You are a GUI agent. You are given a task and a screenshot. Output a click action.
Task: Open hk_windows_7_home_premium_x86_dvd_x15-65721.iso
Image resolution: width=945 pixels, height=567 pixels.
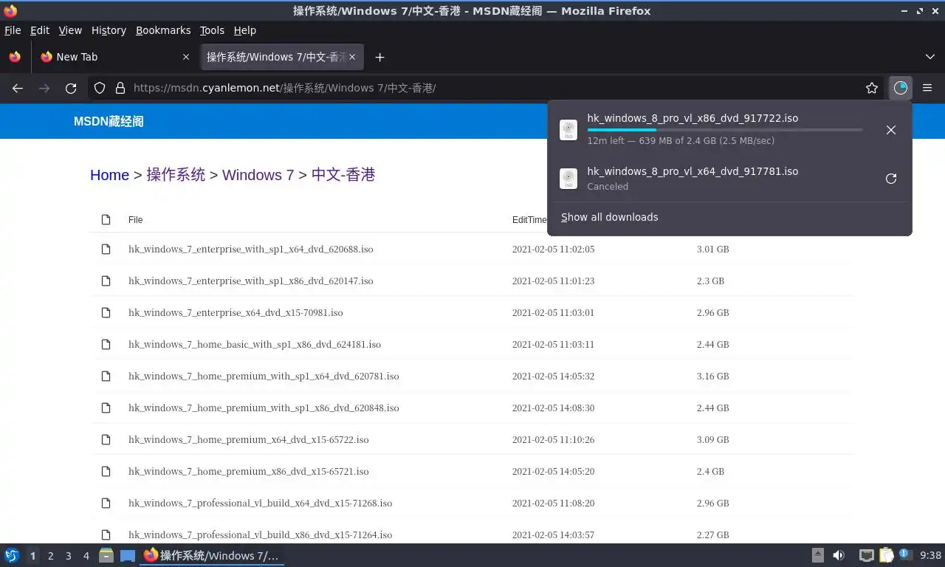click(249, 472)
